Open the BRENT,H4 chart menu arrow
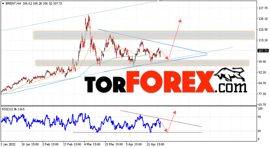The width and height of the screenshot is (270, 148). point(3,4)
